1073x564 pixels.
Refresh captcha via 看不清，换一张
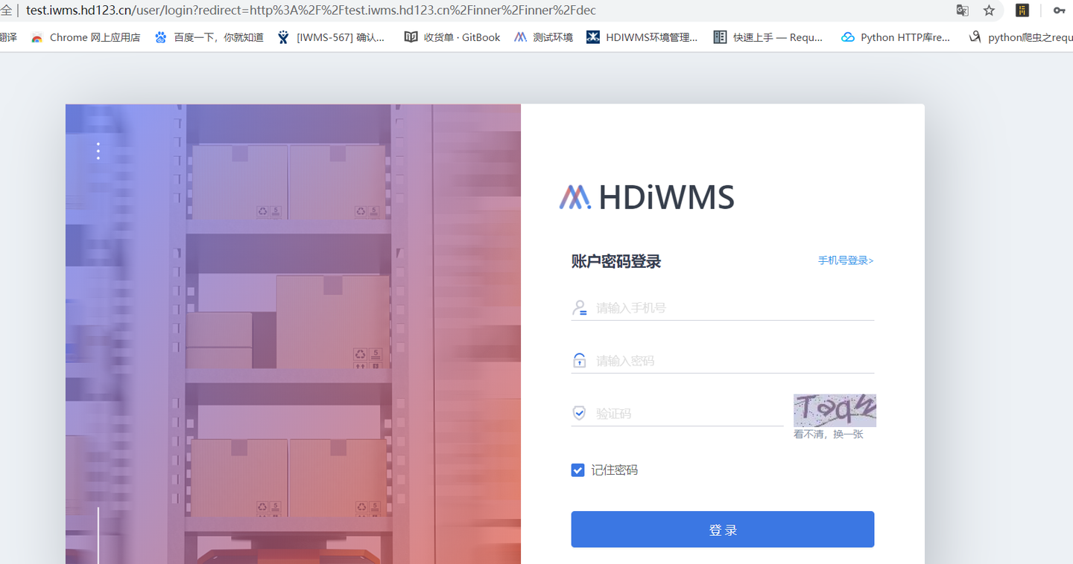point(829,434)
